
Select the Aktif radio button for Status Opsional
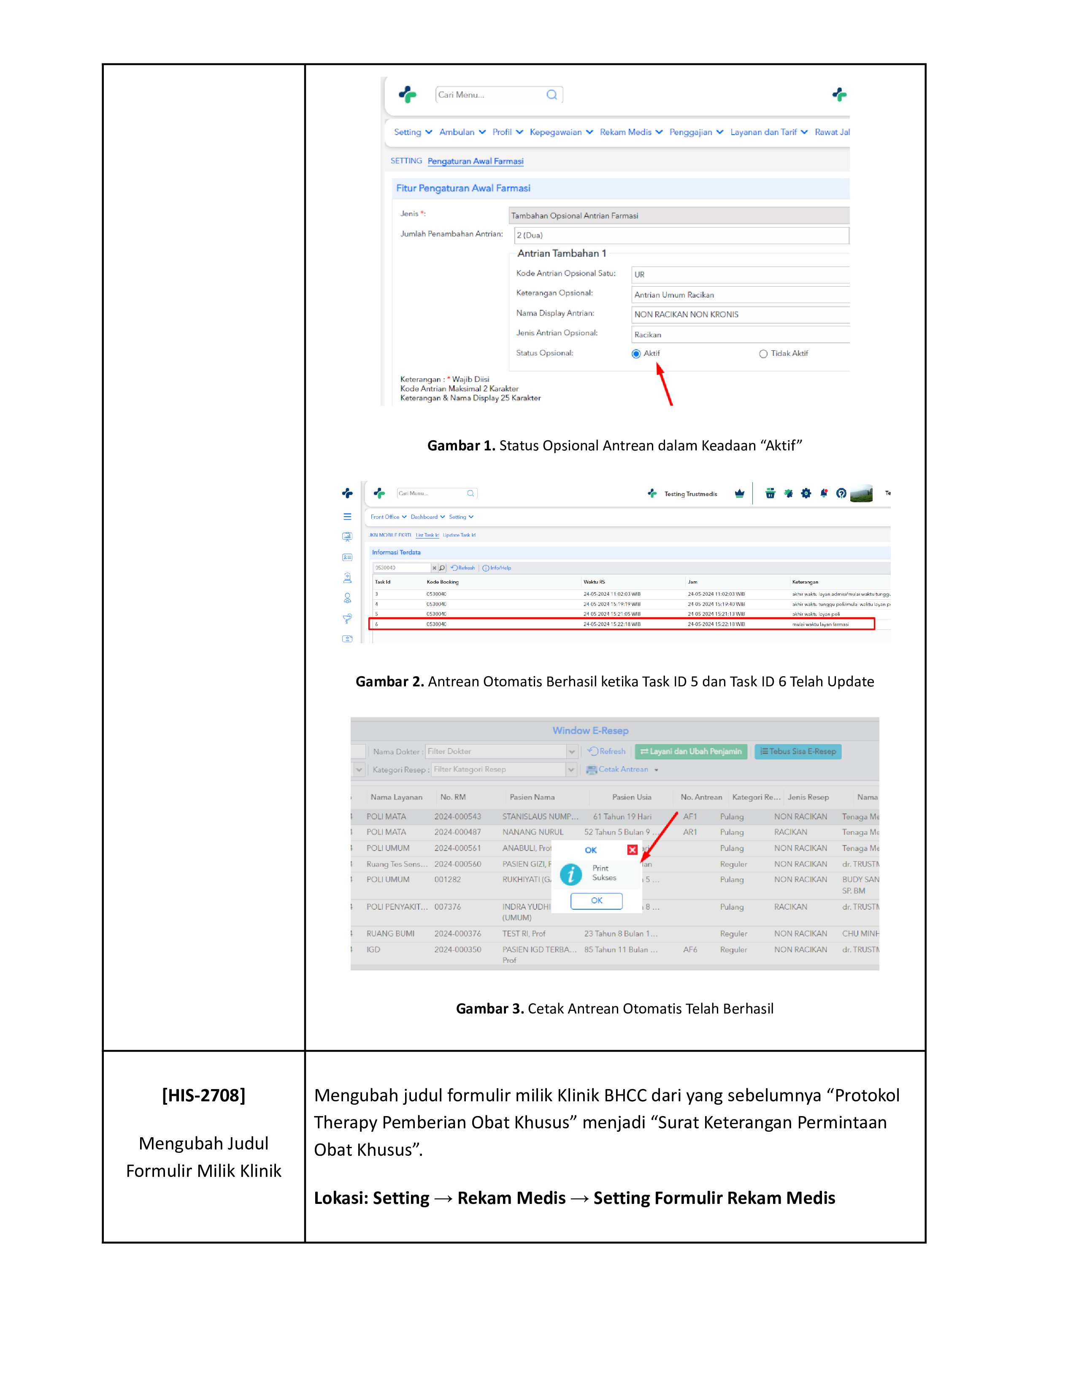[635, 354]
